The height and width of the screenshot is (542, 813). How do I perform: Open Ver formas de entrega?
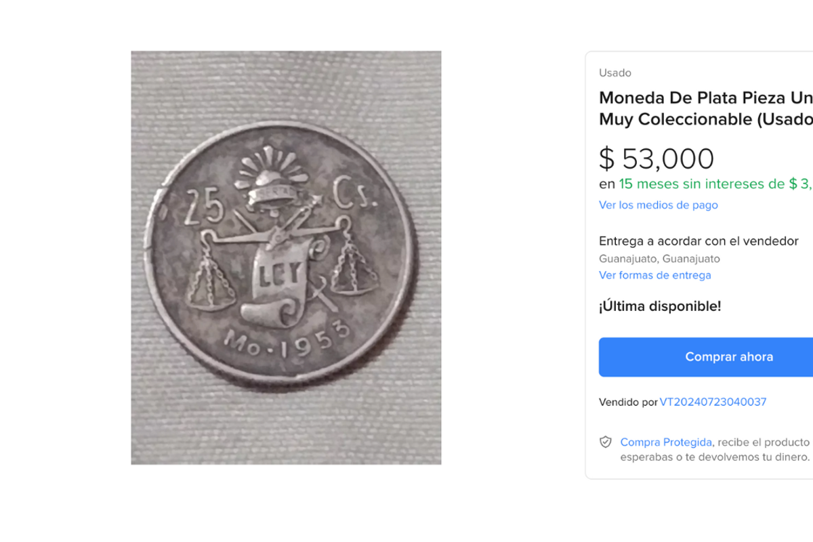[x=654, y=275]
